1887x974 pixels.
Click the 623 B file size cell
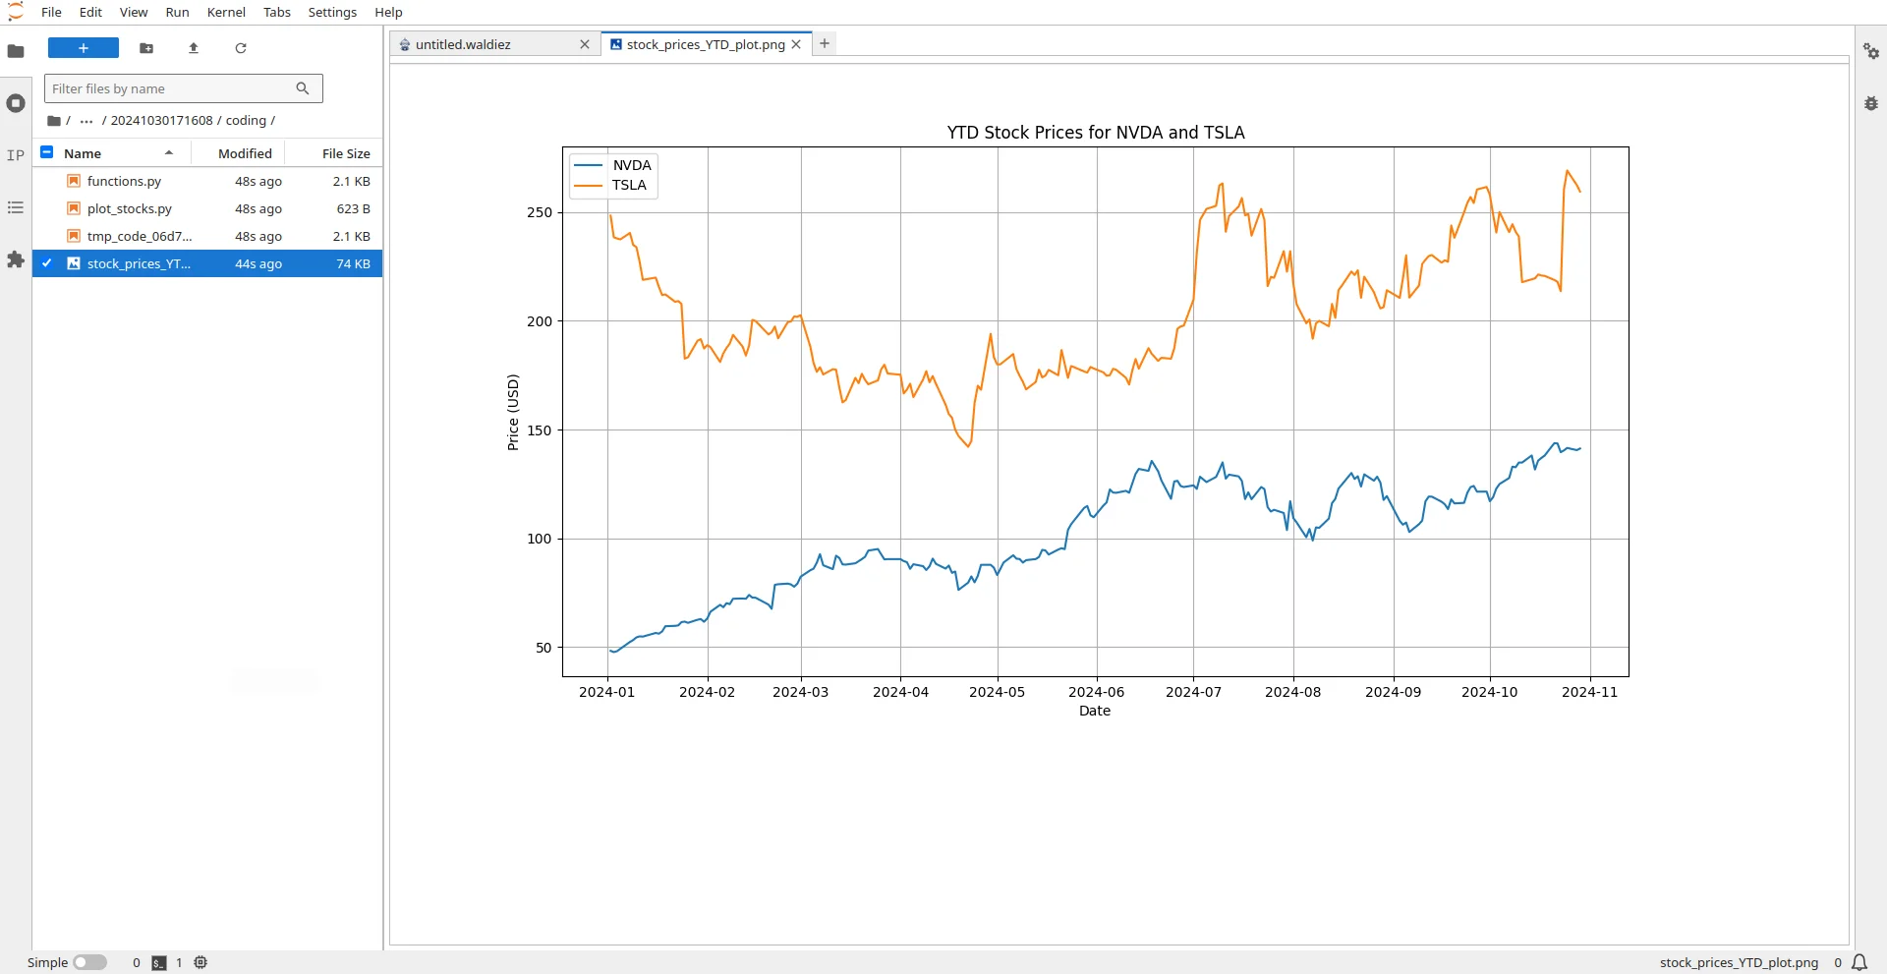[353, 208]
